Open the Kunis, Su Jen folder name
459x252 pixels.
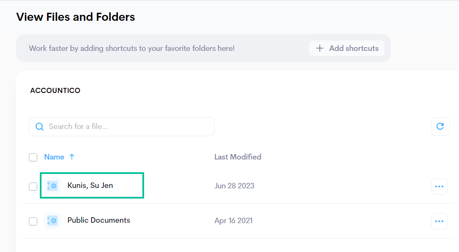point(90,185)
